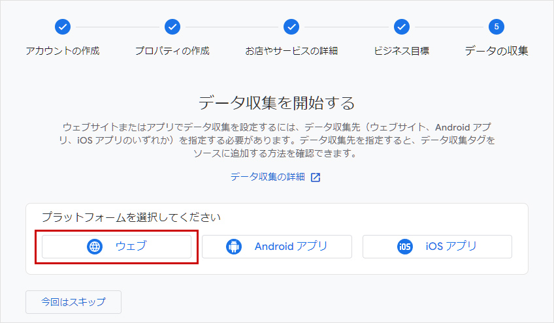Click the 今回はスキップ button
The image size is (554, 323).
[73, 302]
